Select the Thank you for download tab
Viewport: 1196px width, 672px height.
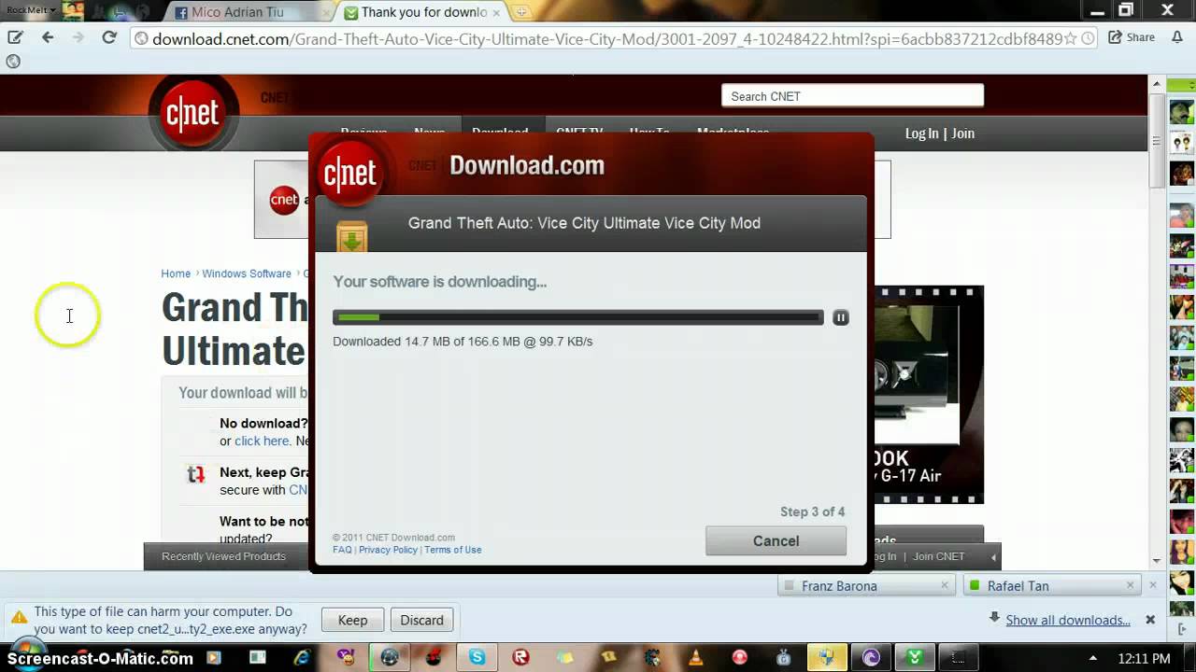422,12
